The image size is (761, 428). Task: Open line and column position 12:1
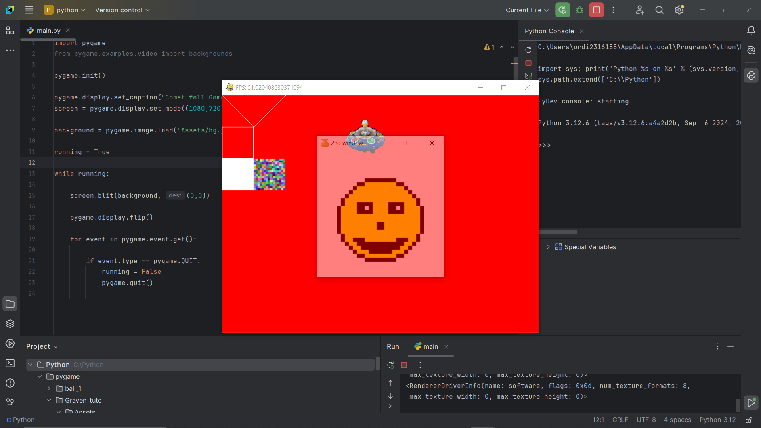point(598,420)
